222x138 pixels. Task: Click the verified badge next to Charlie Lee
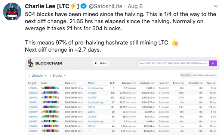[x=84, y=6]
